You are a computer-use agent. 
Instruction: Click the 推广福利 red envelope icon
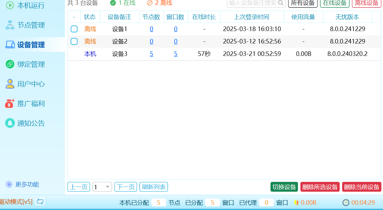[10, 104]
